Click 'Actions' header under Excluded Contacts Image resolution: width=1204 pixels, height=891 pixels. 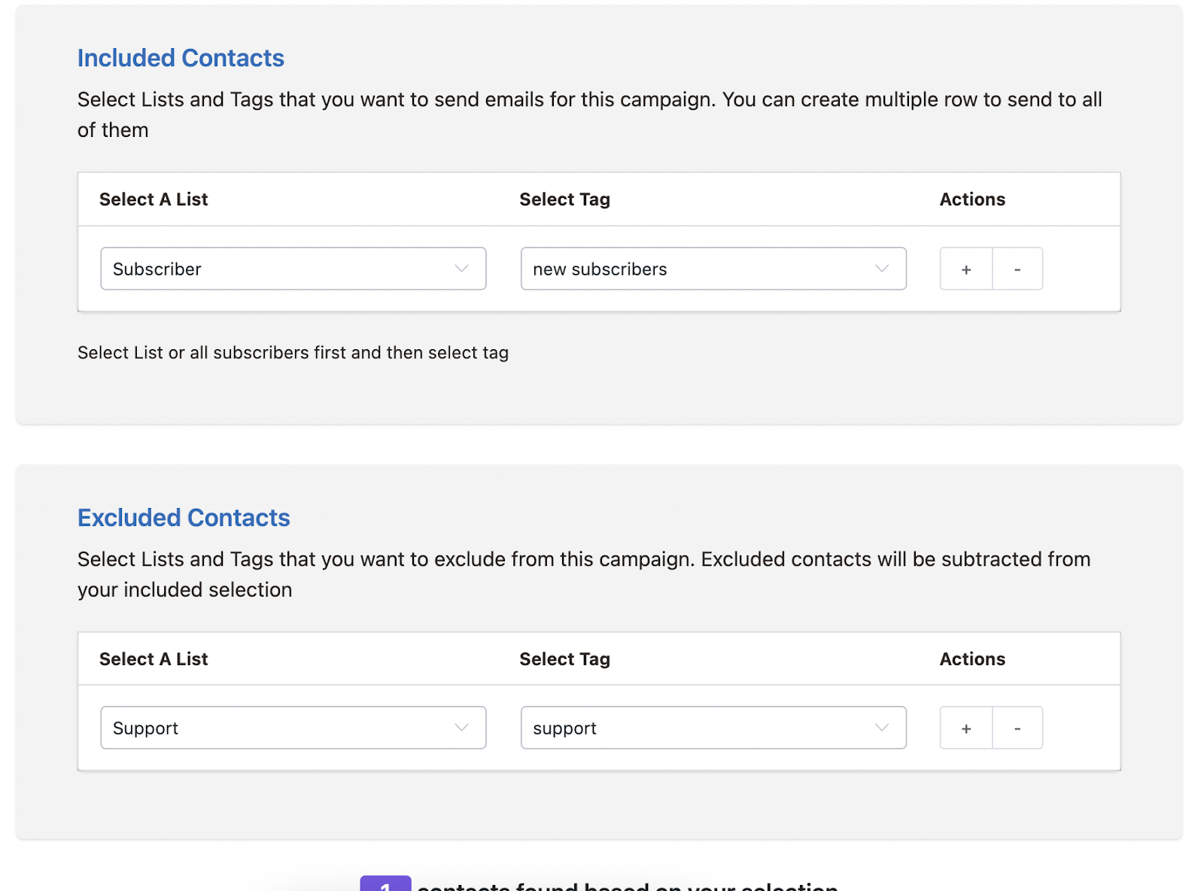pos(972,659)
